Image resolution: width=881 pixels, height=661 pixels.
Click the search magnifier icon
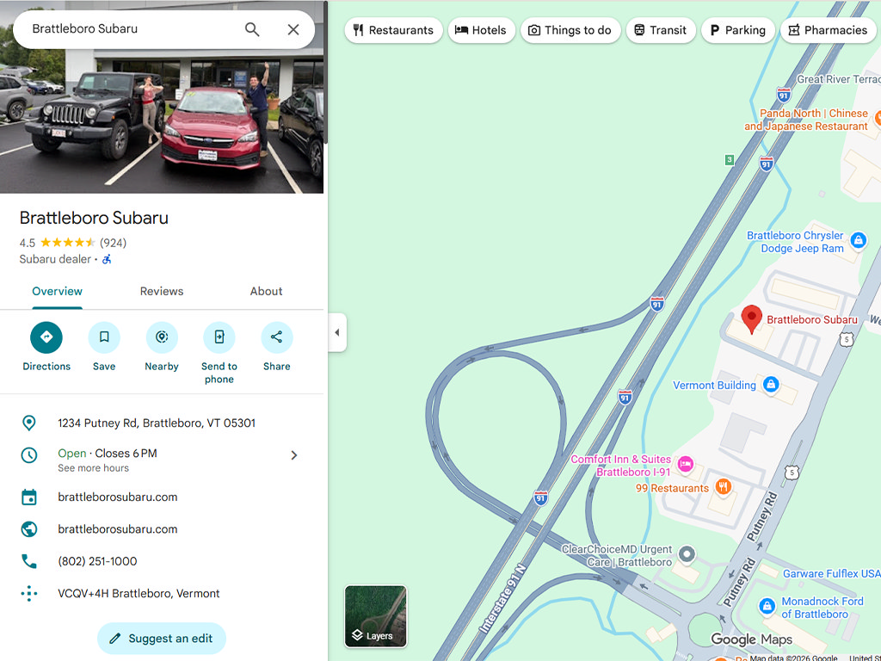pos(252,29)
